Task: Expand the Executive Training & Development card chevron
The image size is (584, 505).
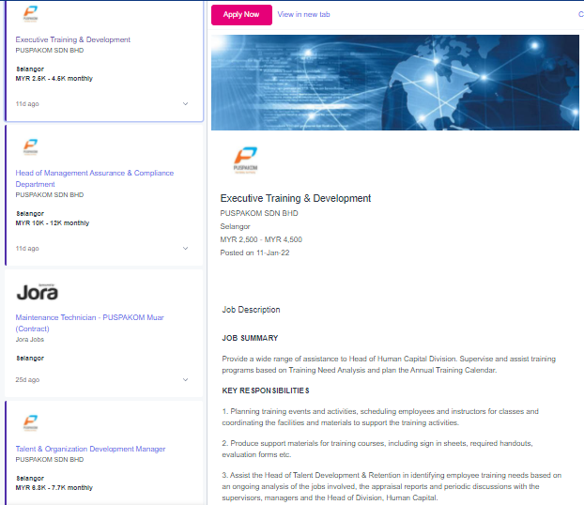Action: coord(185,104)
